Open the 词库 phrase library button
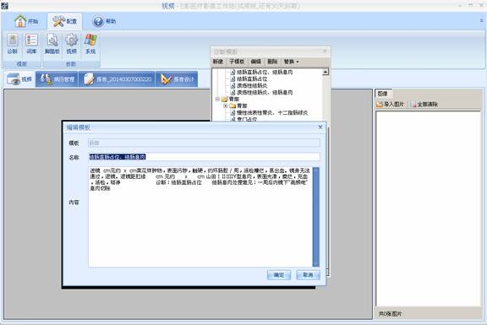Image resolution: width=487 pixels, height=325 pixels. click(31, 44)
